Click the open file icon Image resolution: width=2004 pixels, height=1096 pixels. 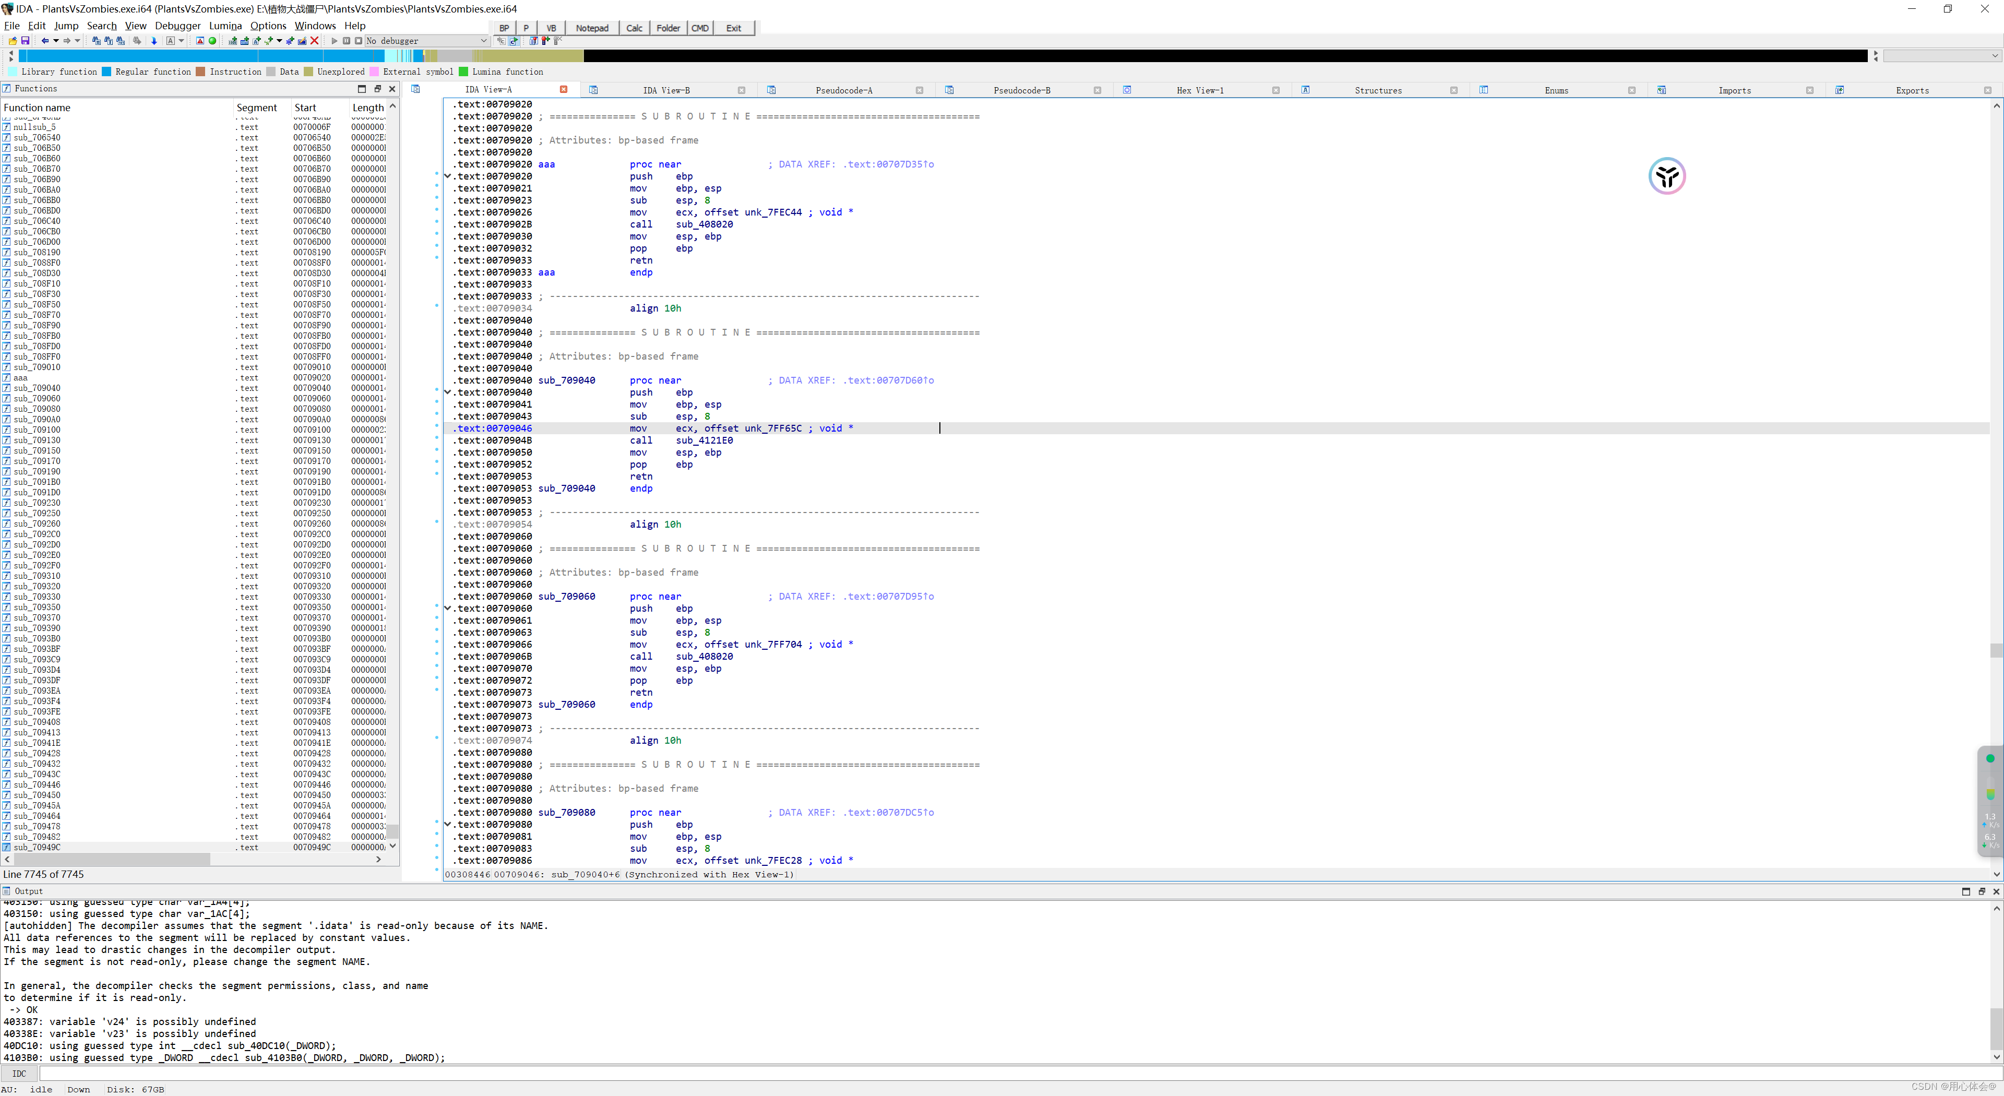(x=13, y=41)
